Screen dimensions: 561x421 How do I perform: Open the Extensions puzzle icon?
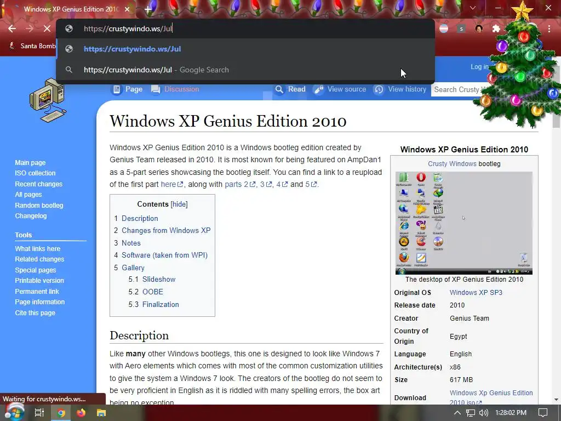(x=496, y=29)
